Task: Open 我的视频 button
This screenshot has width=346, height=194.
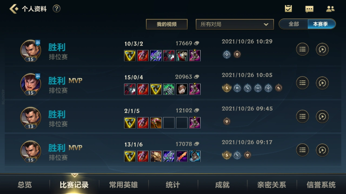Action: 167,24
